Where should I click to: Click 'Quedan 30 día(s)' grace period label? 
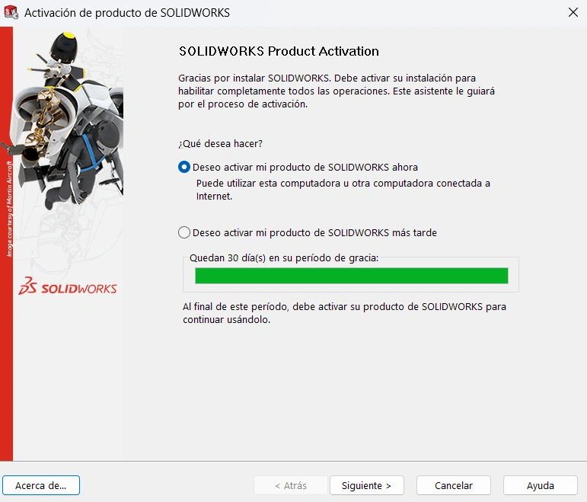tap(284, 258)
